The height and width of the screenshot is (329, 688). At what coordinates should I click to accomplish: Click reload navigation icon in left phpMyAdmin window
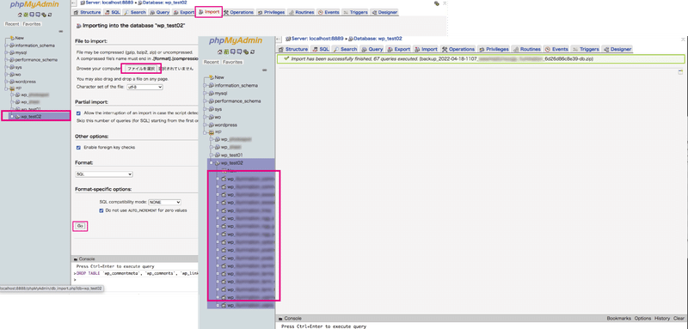click(x=51, y=15)
